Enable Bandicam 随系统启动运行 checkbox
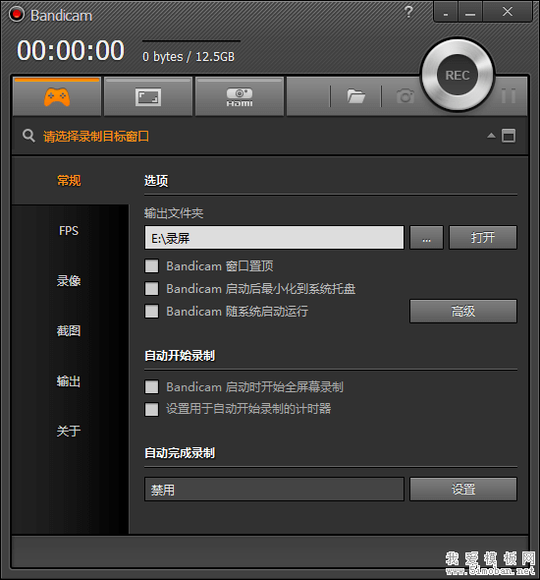The width and height of the screenshot is (540, 580). coord(151,311)
